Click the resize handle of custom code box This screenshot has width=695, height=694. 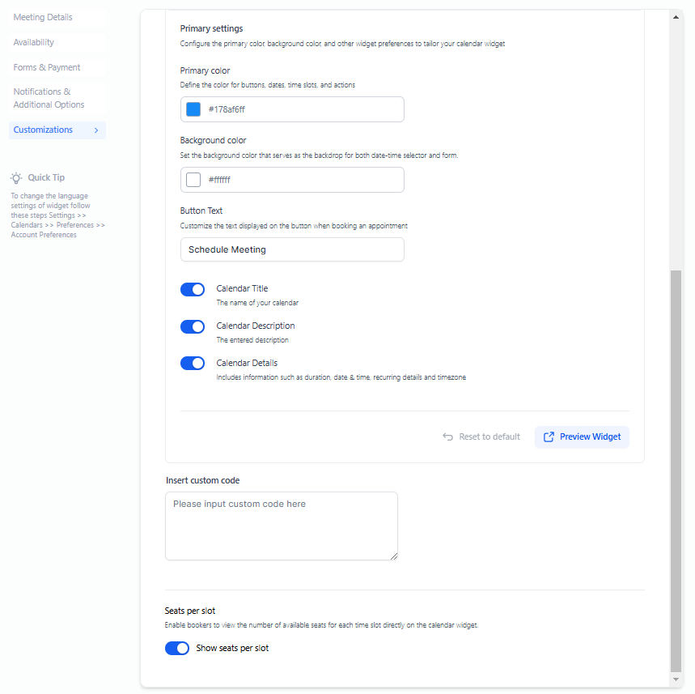click(394, 556)
